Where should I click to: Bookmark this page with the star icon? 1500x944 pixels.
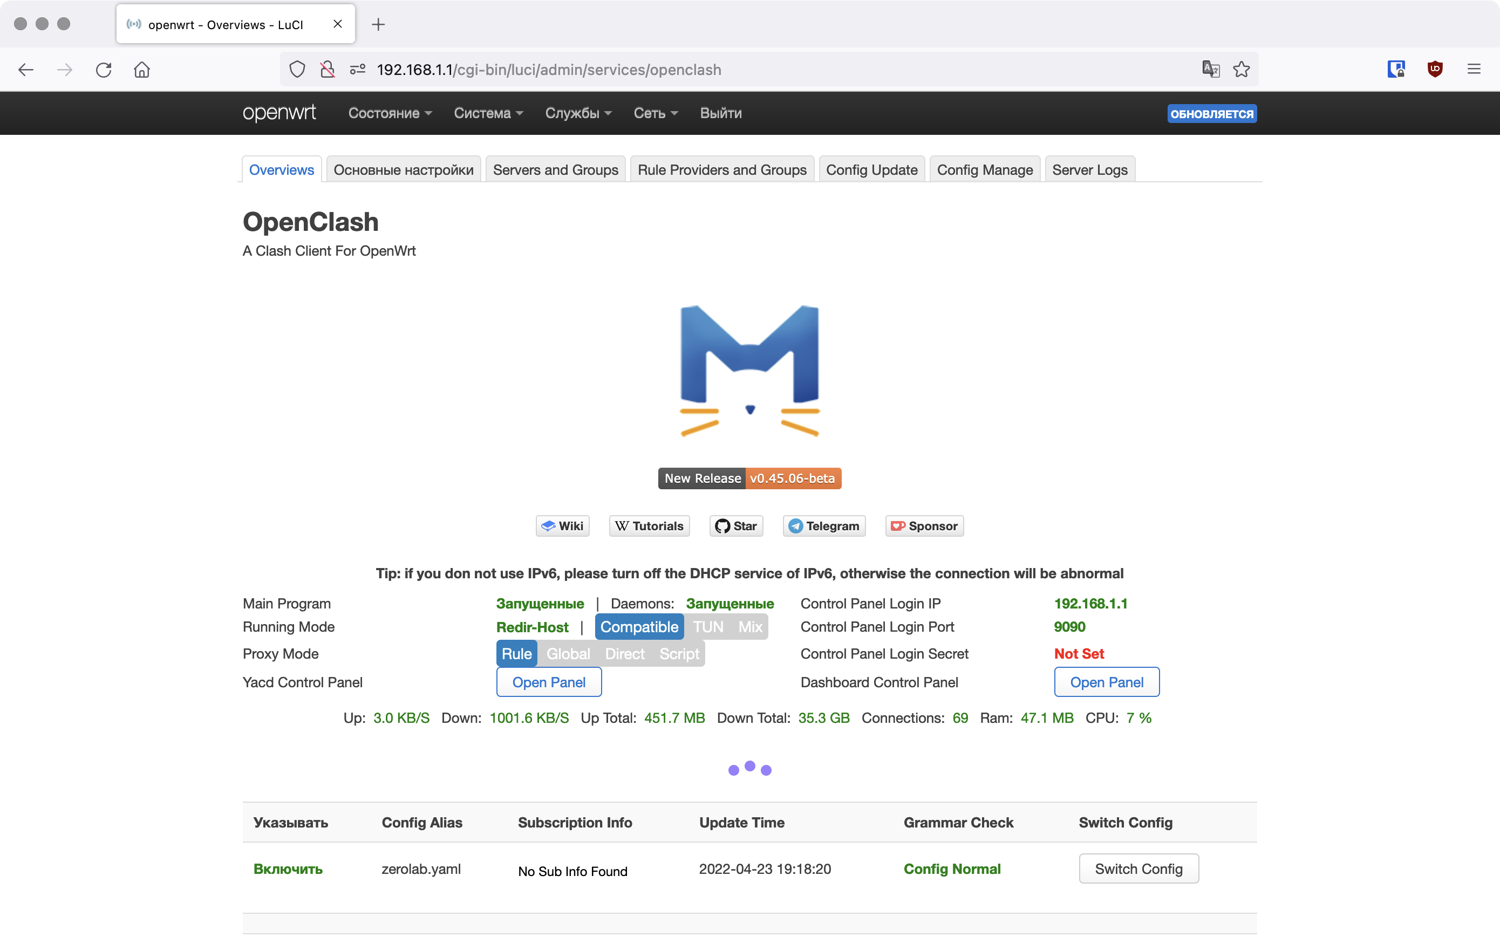(x=1242, y=69)
